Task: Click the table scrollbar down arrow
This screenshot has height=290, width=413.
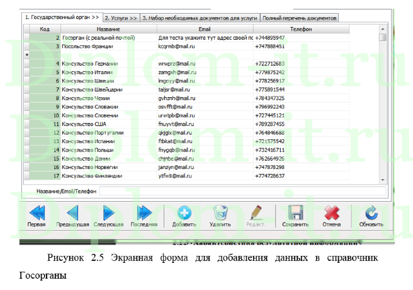Action: (383, 180)
